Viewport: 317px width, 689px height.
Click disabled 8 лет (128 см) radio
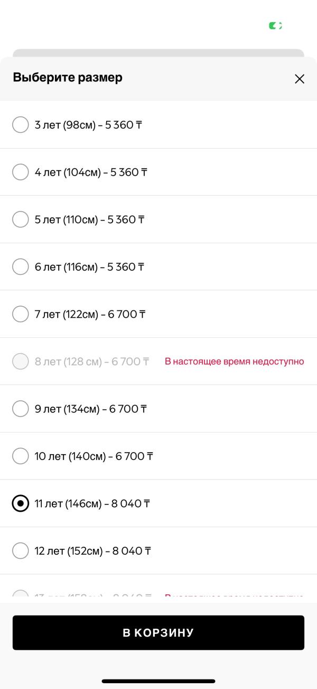click(20, 361)
